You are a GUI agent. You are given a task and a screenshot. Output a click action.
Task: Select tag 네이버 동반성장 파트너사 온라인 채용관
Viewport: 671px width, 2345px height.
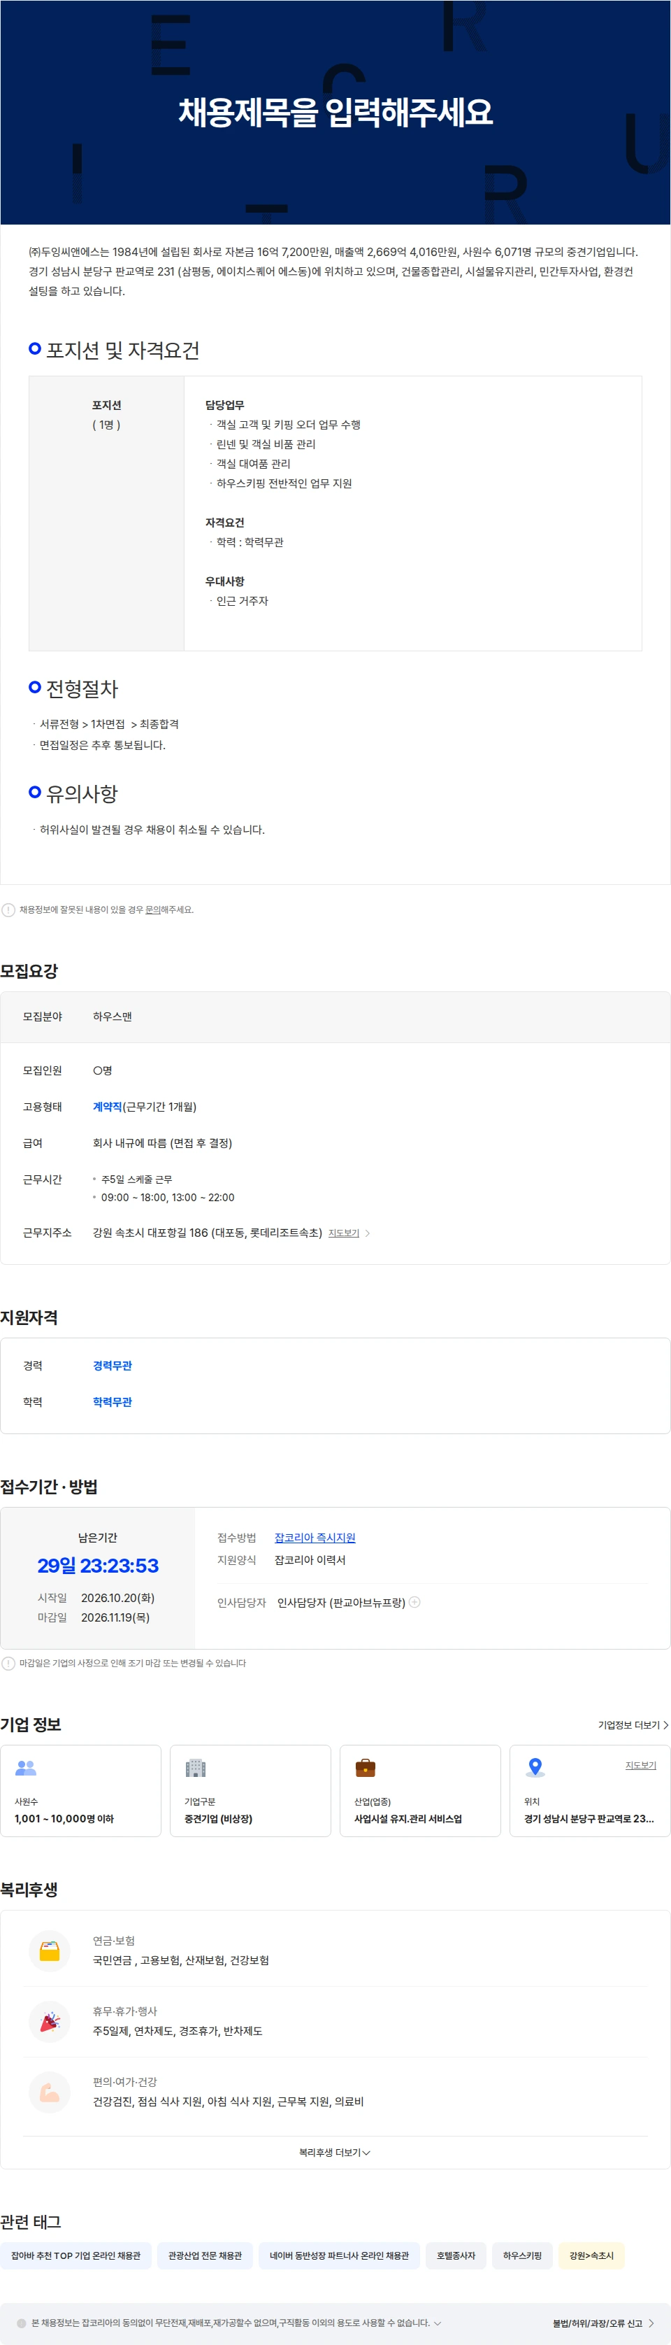[339, 2255]
